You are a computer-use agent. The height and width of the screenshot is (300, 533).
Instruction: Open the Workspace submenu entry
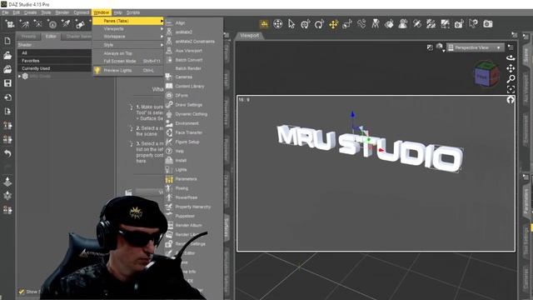pos(127,37)
